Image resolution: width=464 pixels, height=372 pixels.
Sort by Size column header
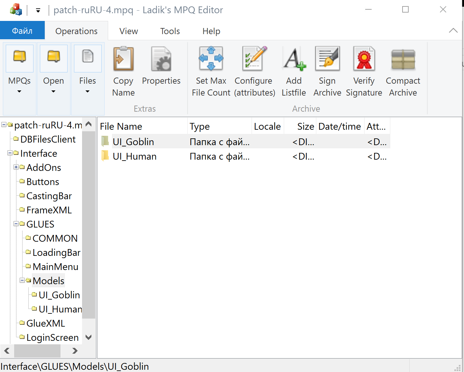tap(300, 126)
